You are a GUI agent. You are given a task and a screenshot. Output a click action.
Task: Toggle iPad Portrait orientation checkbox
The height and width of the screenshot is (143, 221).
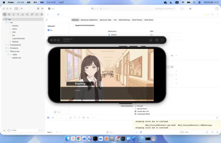click(x=135, y=106)
